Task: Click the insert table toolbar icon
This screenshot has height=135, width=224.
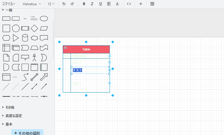Action: coord(152,4)
